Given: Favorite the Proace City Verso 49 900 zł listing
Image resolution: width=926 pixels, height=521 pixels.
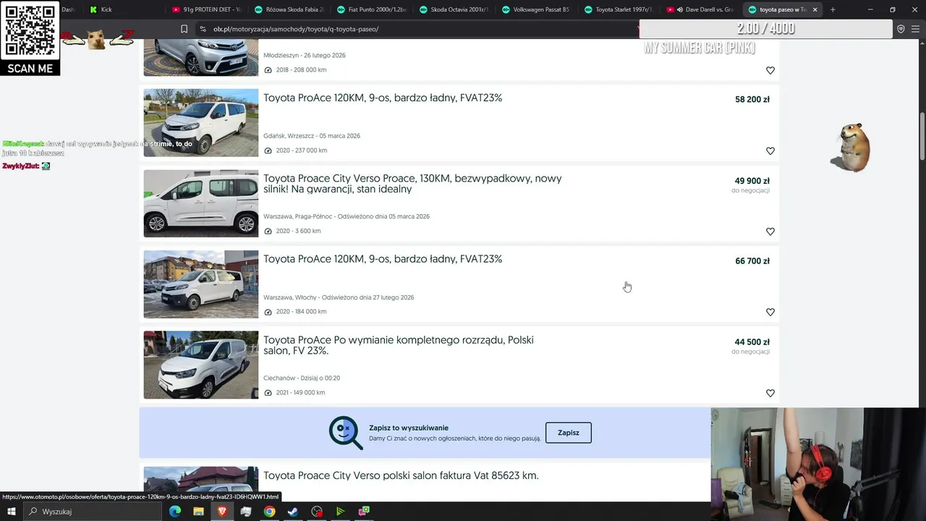Looking at the screenshot, I should coord(770,232).
